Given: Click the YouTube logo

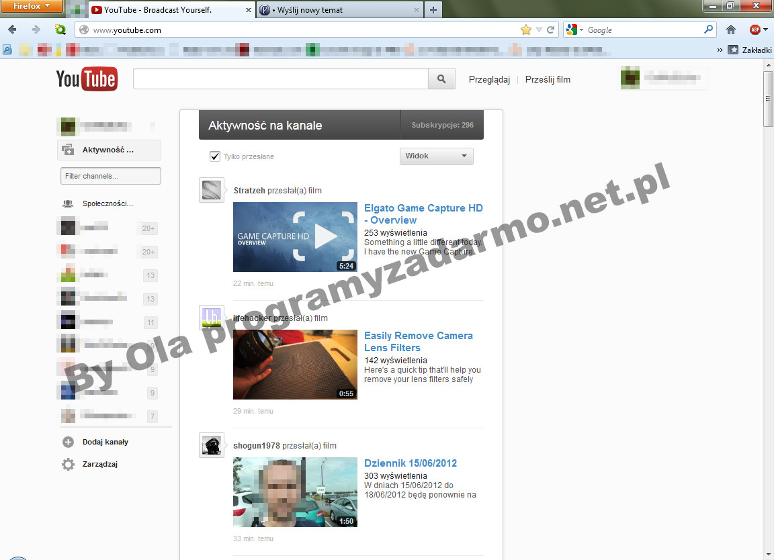Looking at the screenshot, I should coord(87,79).
